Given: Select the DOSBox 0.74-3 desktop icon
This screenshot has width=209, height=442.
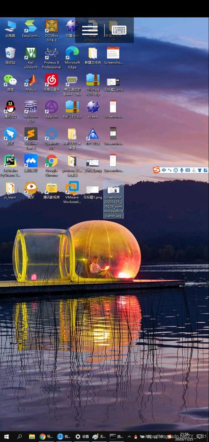Looking at the screenshot, I should point(51,31).
